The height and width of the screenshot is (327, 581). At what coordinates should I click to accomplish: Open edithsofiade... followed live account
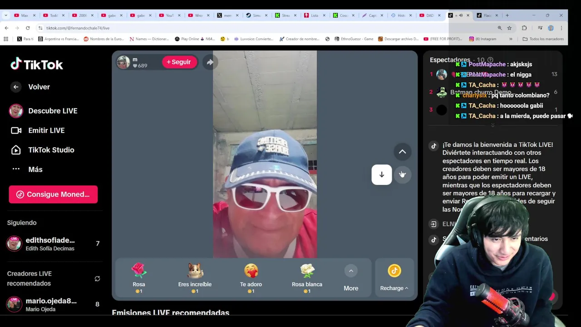click(x=53, y=244)
